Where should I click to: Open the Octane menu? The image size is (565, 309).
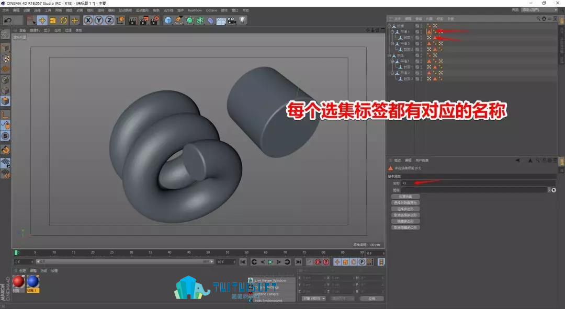click(x=211, y=10)
